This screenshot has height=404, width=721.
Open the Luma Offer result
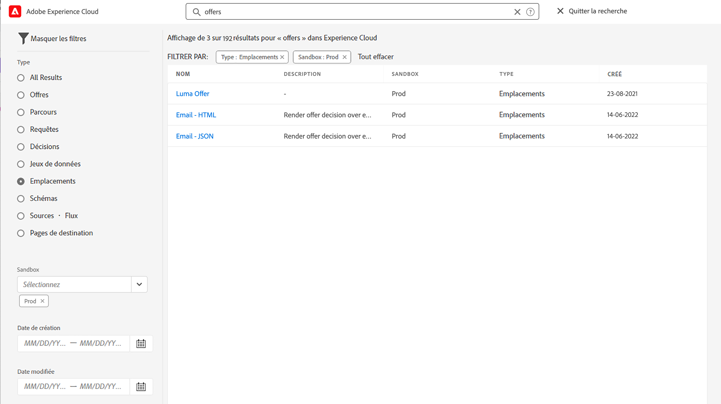[193, 94]
